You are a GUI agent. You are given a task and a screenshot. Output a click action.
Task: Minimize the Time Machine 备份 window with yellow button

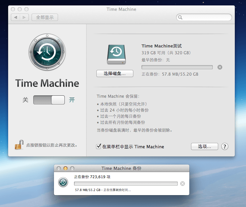tap(65, 168)
